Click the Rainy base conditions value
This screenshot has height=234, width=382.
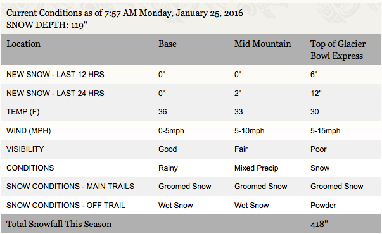pyautogui.click(x=168, y=168)
